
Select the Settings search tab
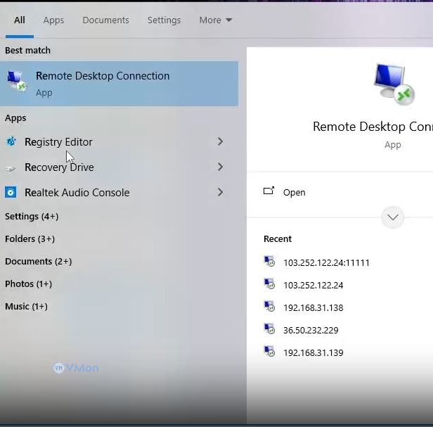164,20
